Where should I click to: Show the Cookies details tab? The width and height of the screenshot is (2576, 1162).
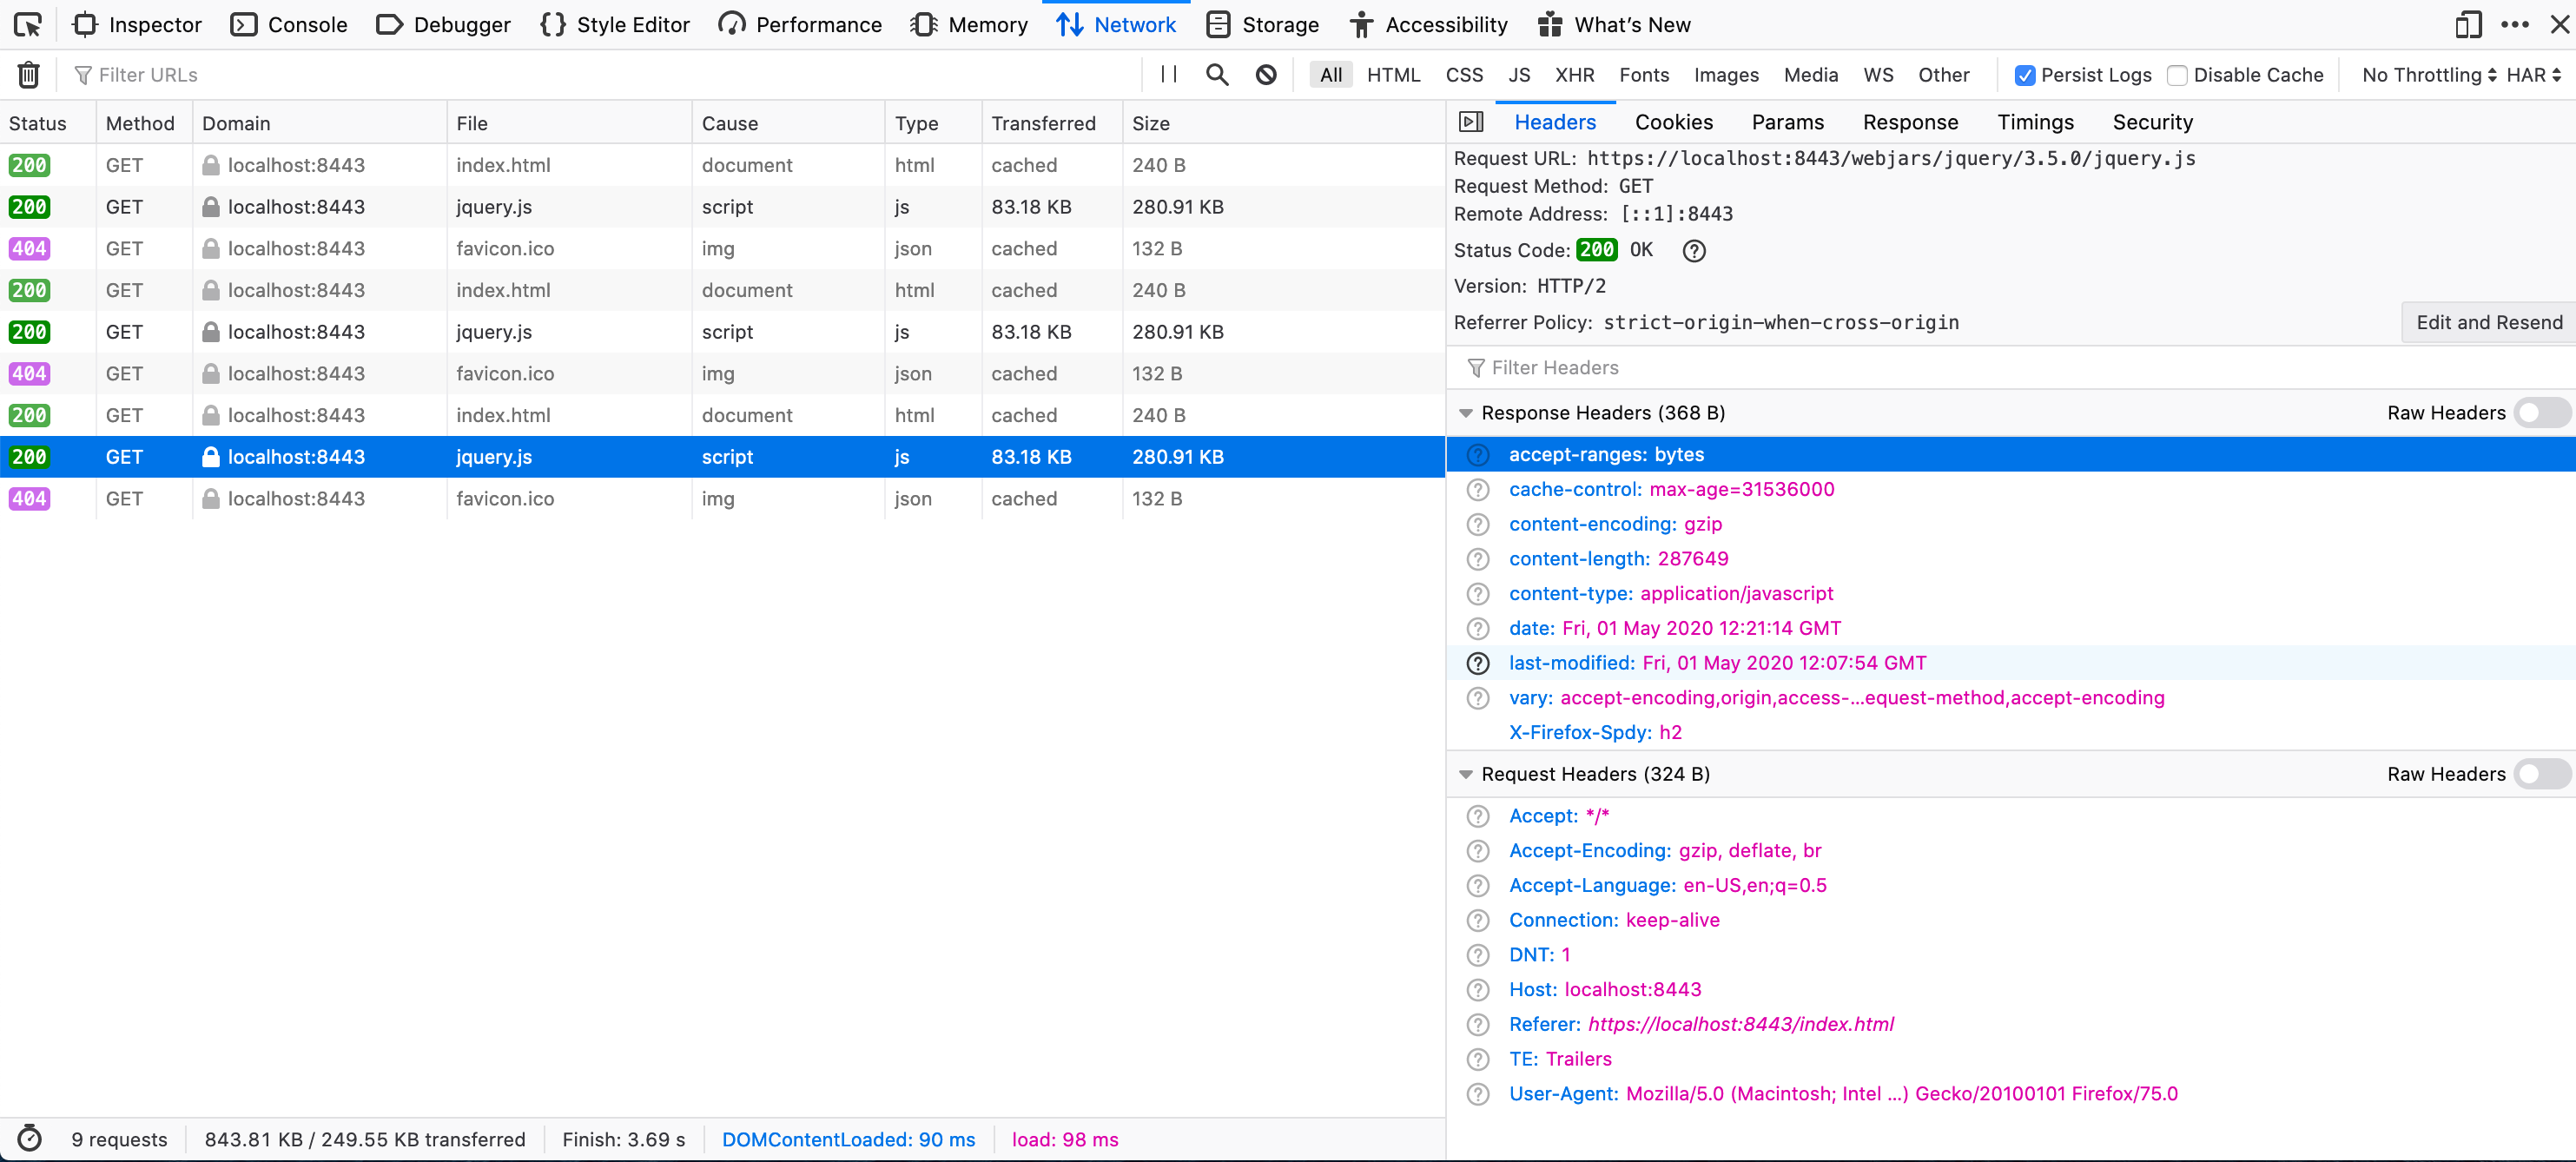(x=1673, y=122)
